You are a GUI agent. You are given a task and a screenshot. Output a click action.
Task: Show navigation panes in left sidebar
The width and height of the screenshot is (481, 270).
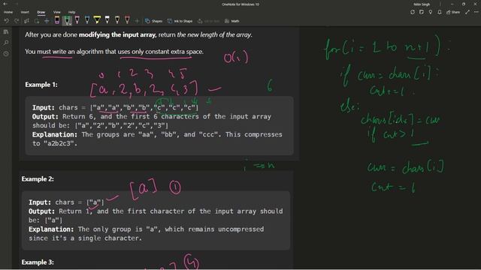point(6,31)
